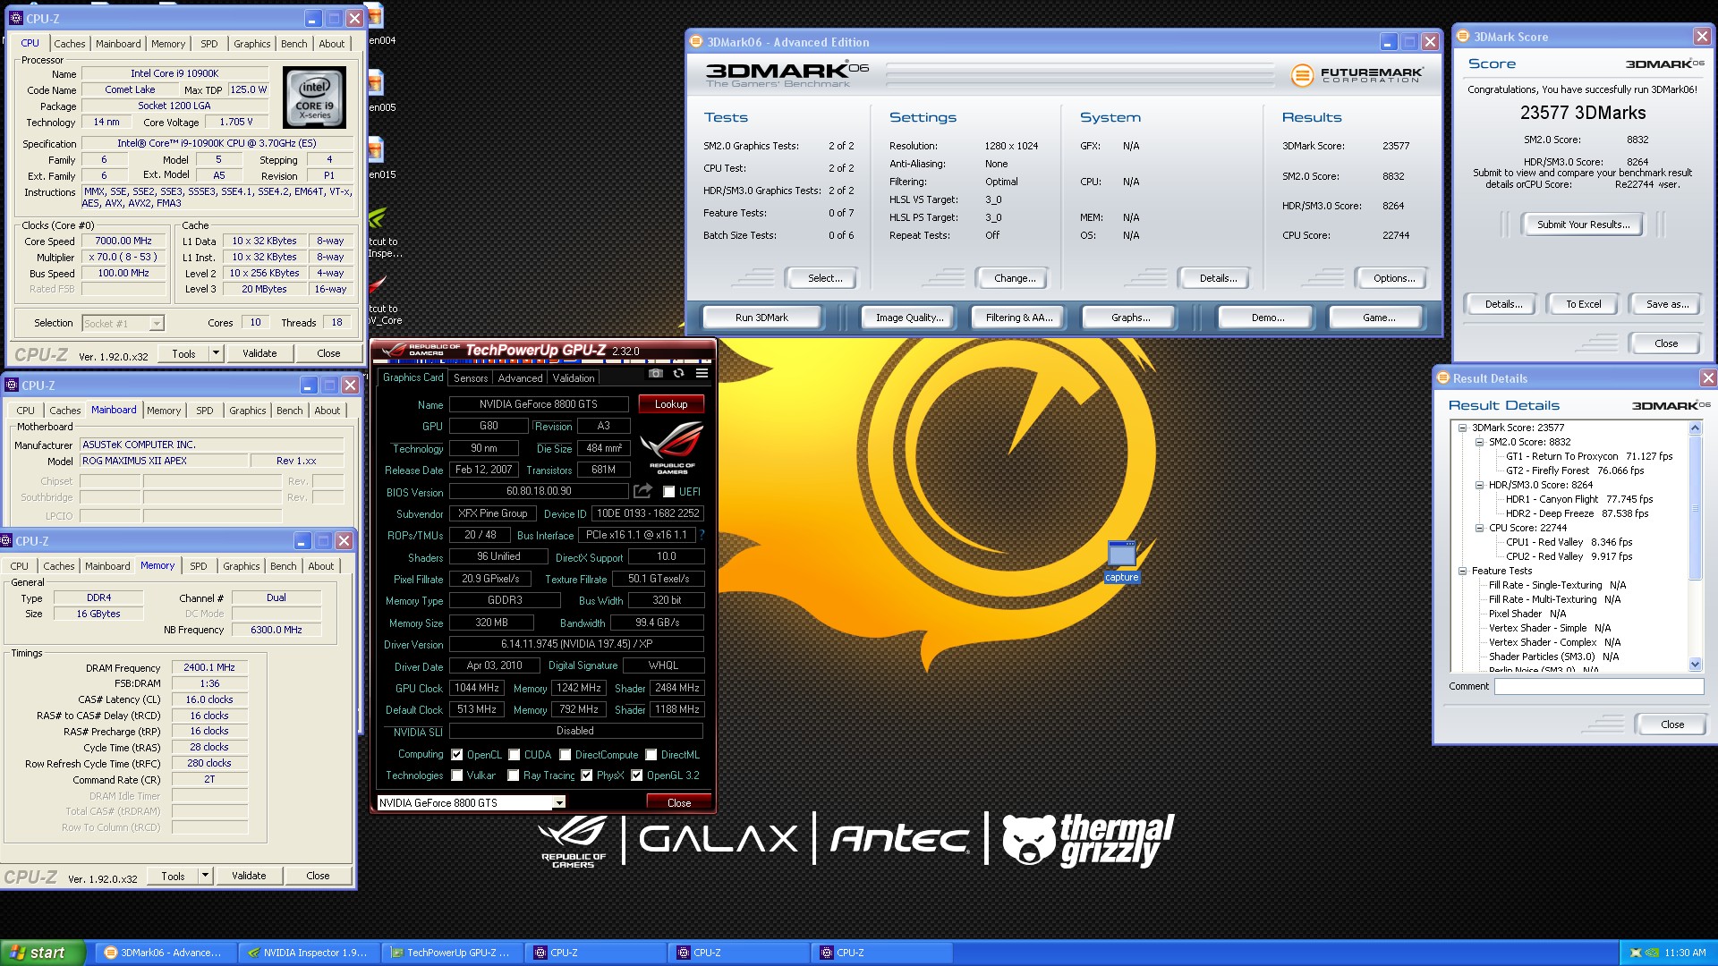1718x966 pixels.
Task: Open Tools dropdown arrow in bottom CPU-Z window
Action: point(205,876)
